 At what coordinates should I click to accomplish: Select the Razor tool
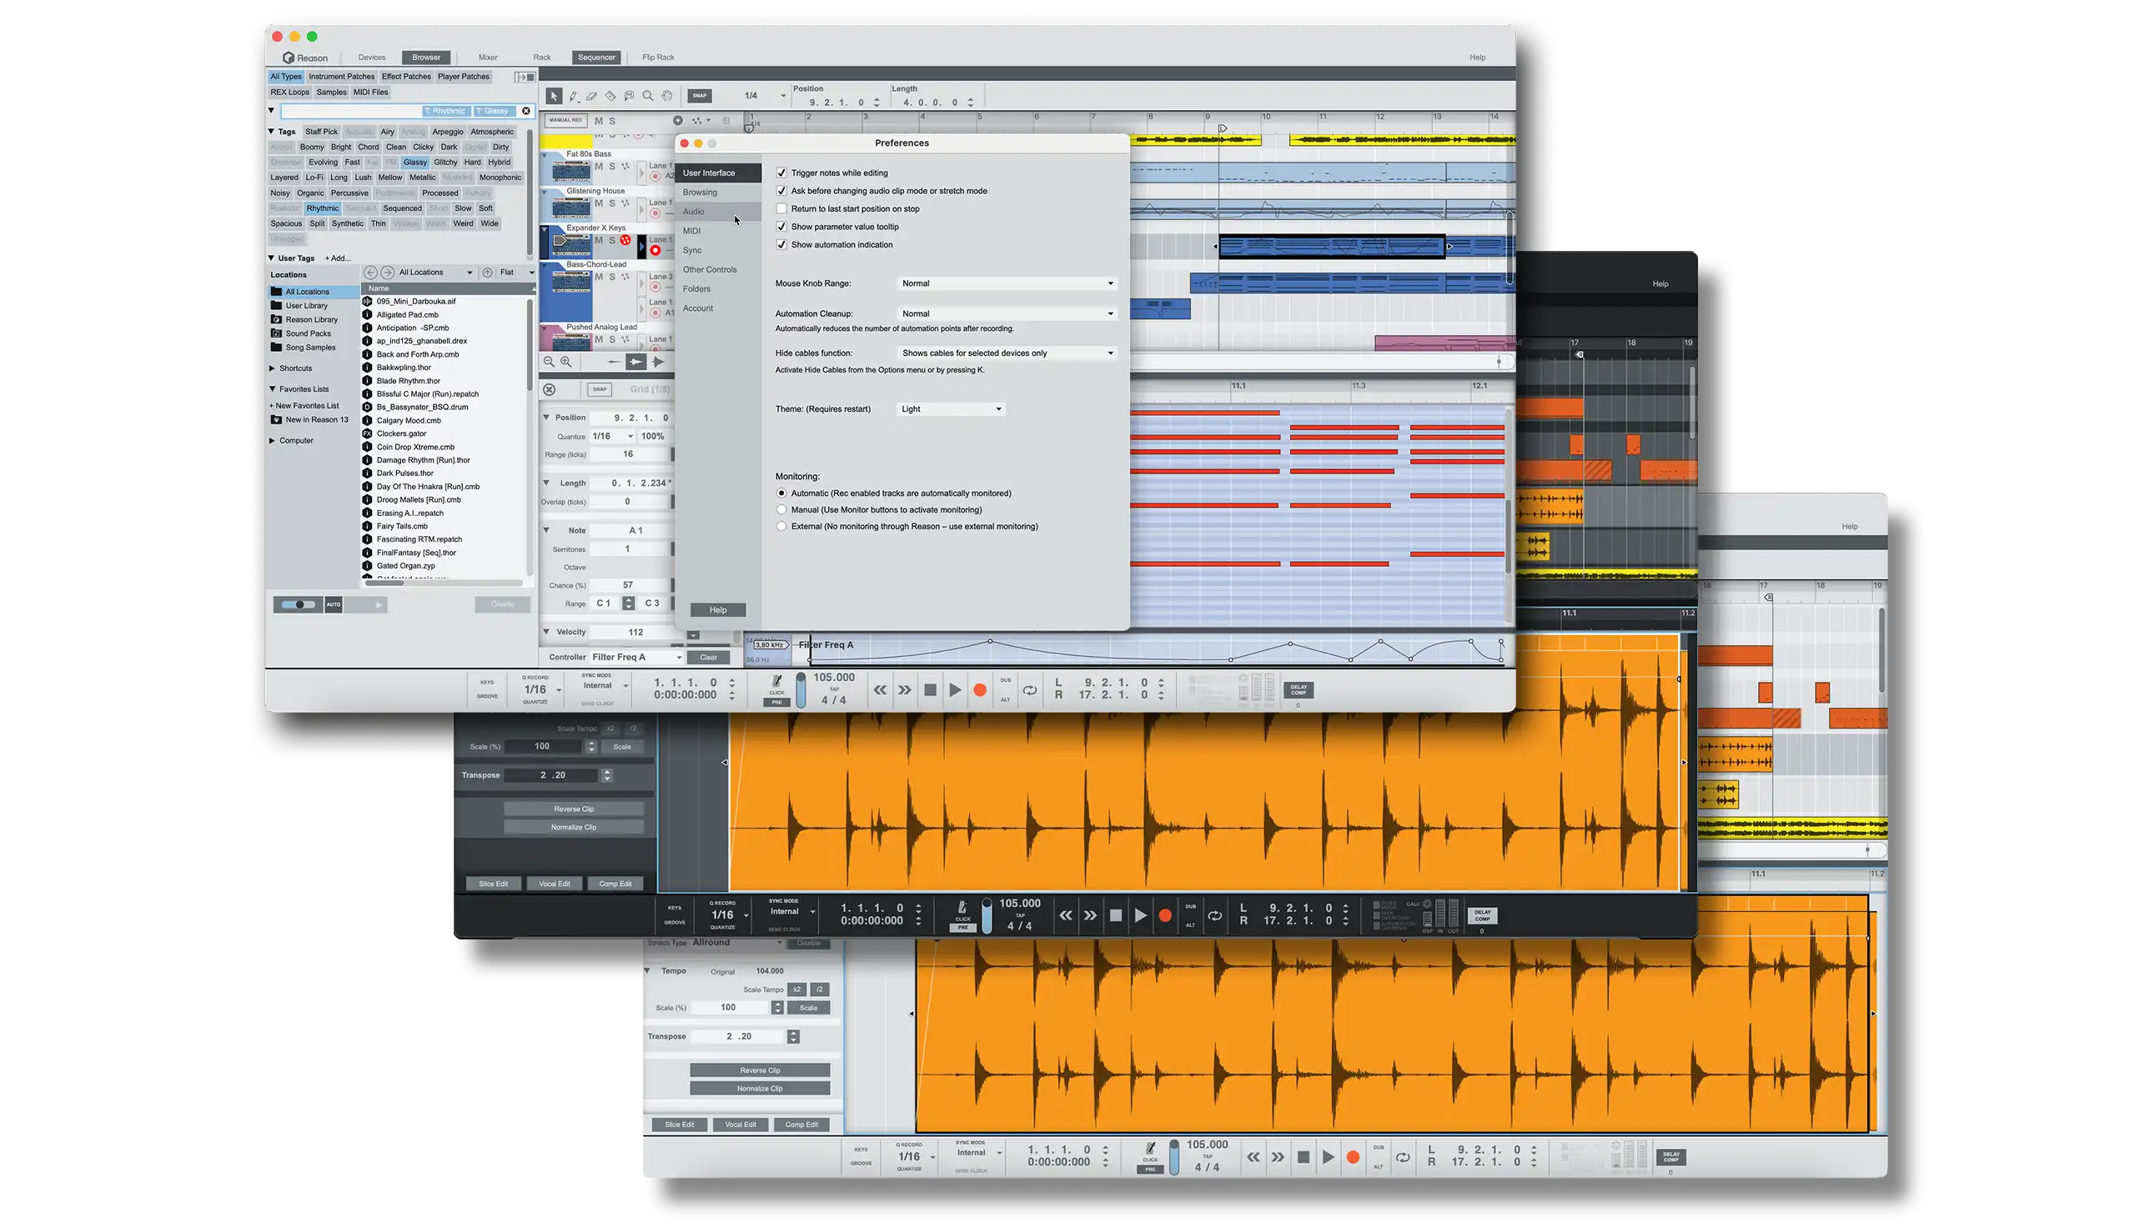pyautogui.click(x=610, y=96)
